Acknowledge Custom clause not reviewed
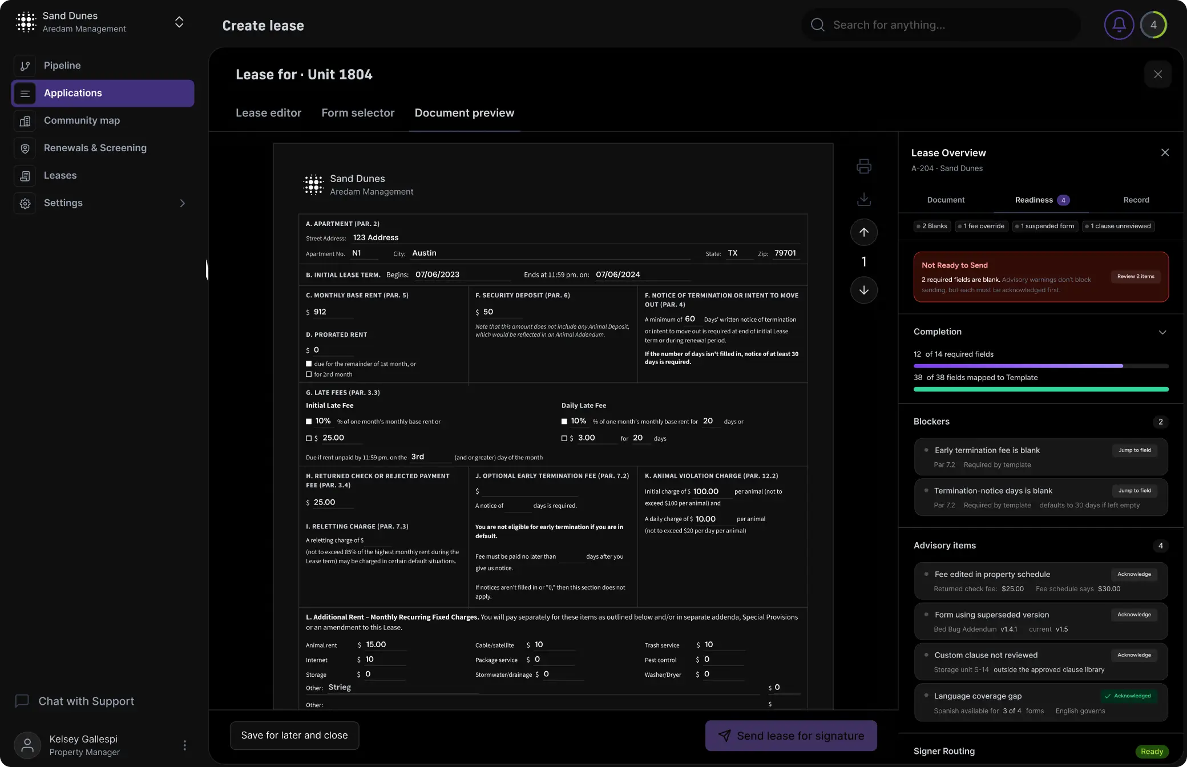 click(1134, 655)
